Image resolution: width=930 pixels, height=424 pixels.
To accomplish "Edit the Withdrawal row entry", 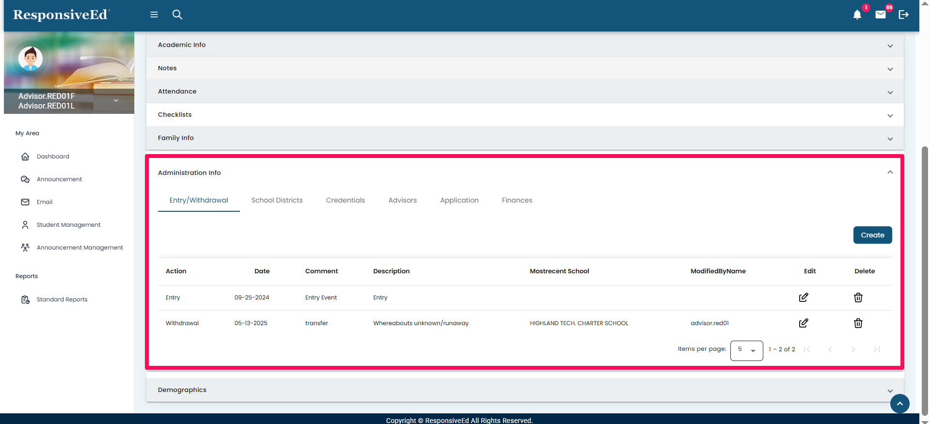I will pyautogui.click(x=803, y=323).
